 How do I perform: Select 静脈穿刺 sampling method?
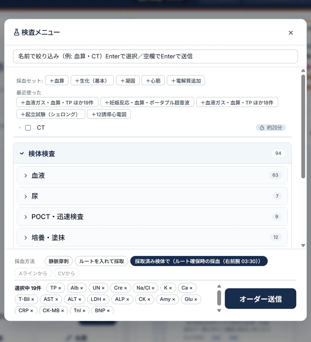[x=59, y=261]
